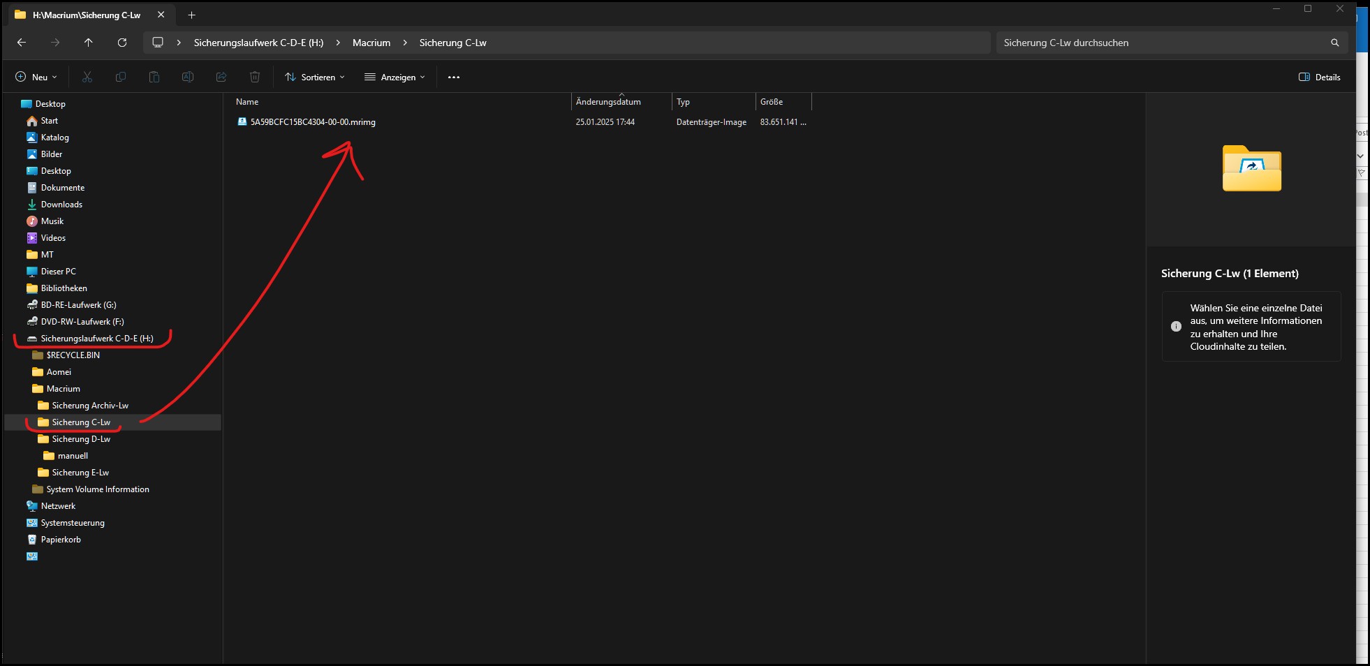
Task: Click the PC icon in address bar
Action: 158,43
